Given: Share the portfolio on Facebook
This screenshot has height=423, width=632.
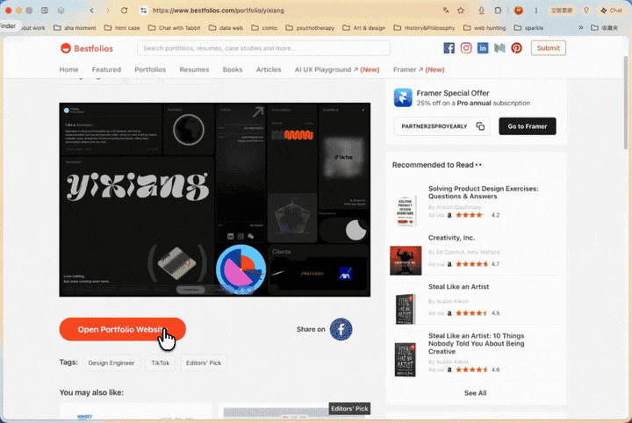Looking at the screenshot, I should point(341,329).
